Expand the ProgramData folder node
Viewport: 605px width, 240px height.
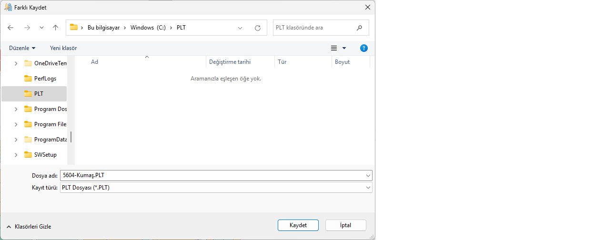click(x=16, y=140)
